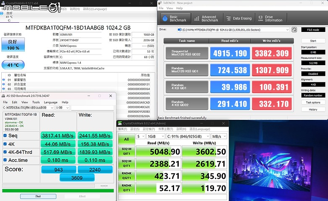Click FILE mode button in TxBENCH
328x201 pixels.
313,30
